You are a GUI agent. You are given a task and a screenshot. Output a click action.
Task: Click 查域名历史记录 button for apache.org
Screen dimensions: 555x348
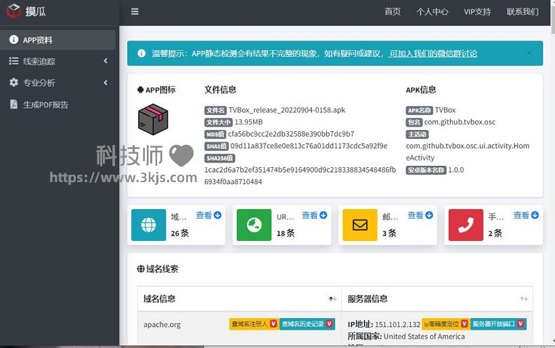(307, 324)
